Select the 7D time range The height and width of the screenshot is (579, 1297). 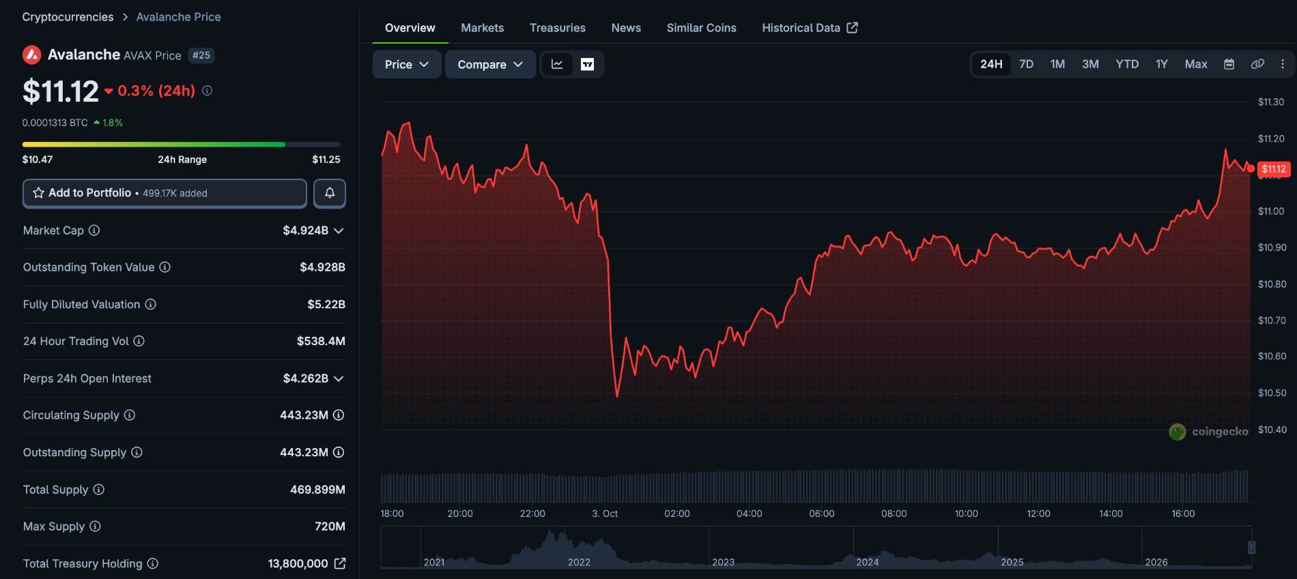(x=1026, y=64)
